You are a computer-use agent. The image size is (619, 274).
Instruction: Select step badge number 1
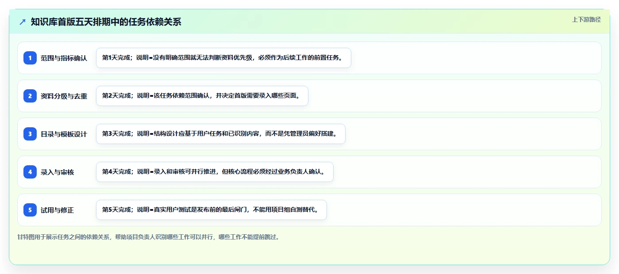pos(30,58)
